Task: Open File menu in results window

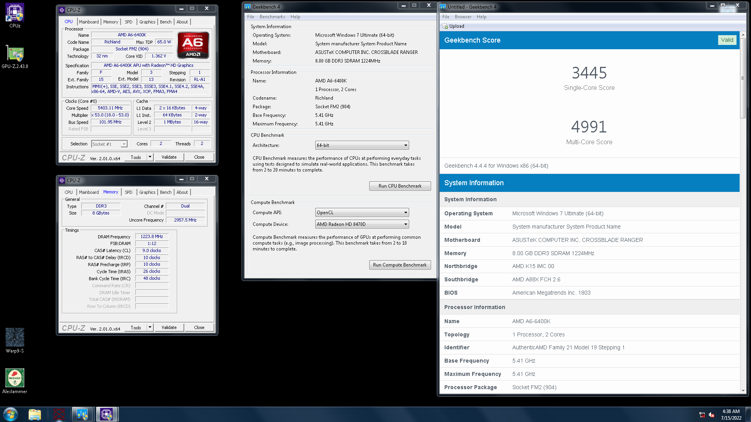Action: tap(446, 17)
